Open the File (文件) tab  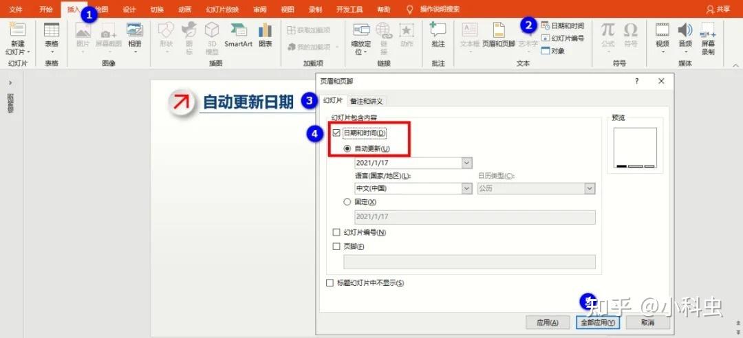(x=16, y=10)
